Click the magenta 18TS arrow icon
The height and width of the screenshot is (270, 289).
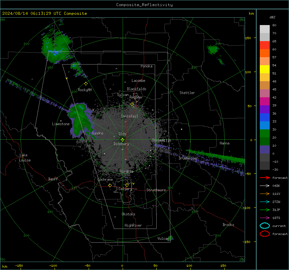coord(265,218)
